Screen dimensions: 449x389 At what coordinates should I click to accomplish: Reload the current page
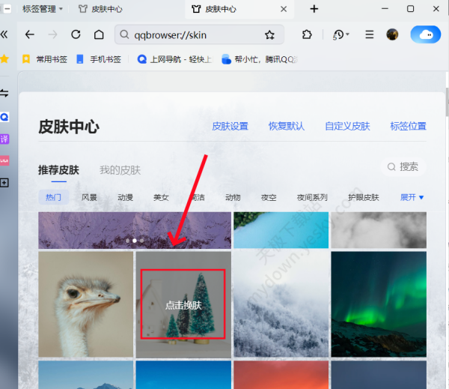(x=76, y=34)
